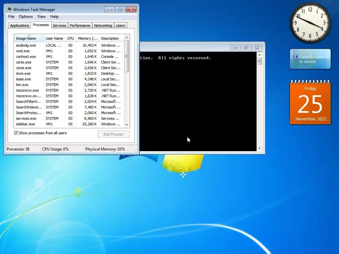Click the info icon in Cannot connect gadget
Viewport: 339px width, 254px height.
coord(295,56)
